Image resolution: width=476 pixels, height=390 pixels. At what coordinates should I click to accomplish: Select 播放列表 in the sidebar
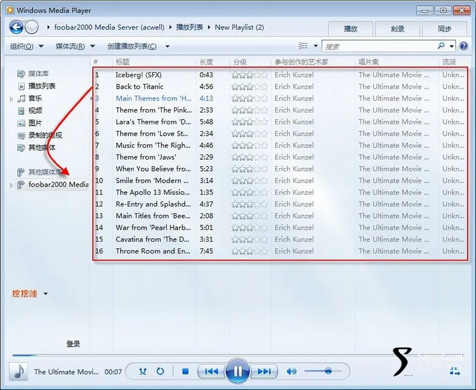[x=42, y=86]
